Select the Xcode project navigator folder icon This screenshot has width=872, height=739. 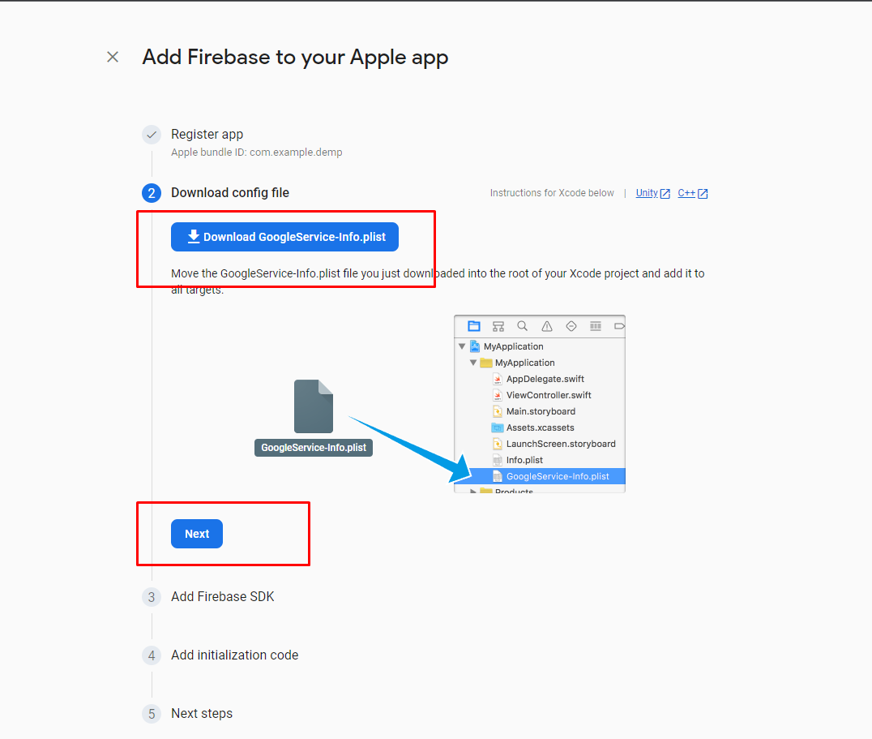[474, 326]
